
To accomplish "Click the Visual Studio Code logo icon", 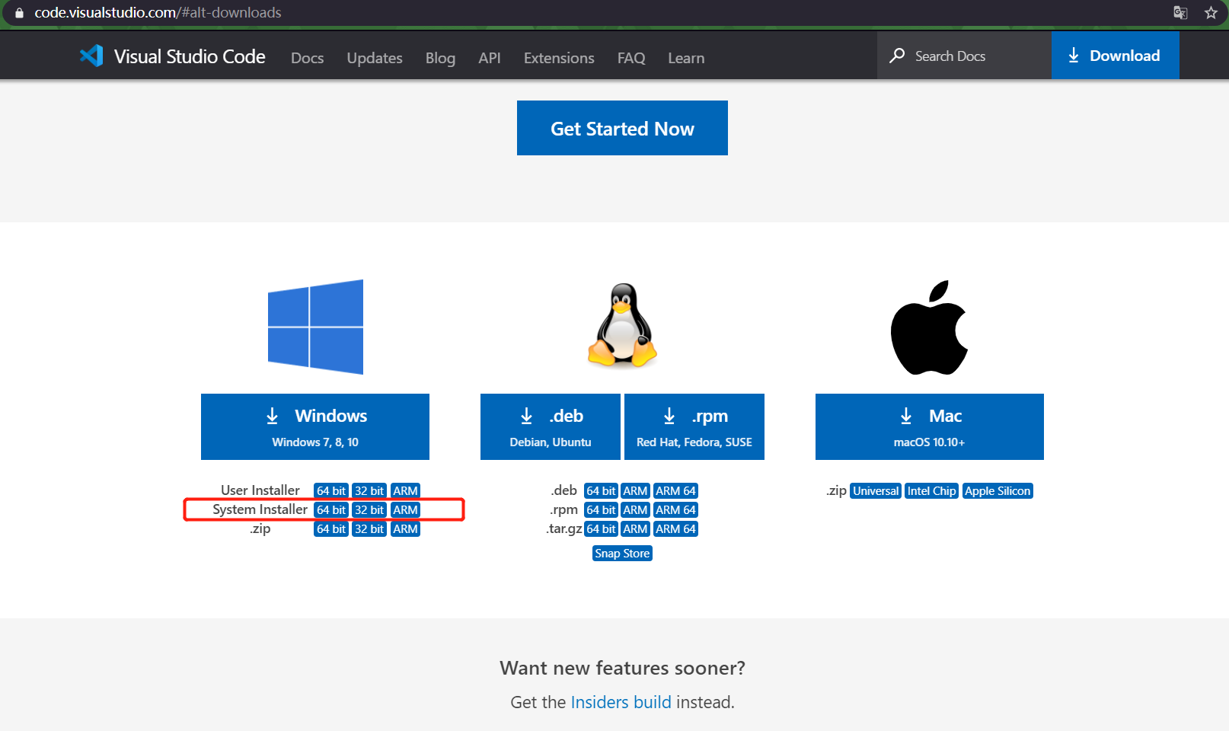I will (91, 56).
